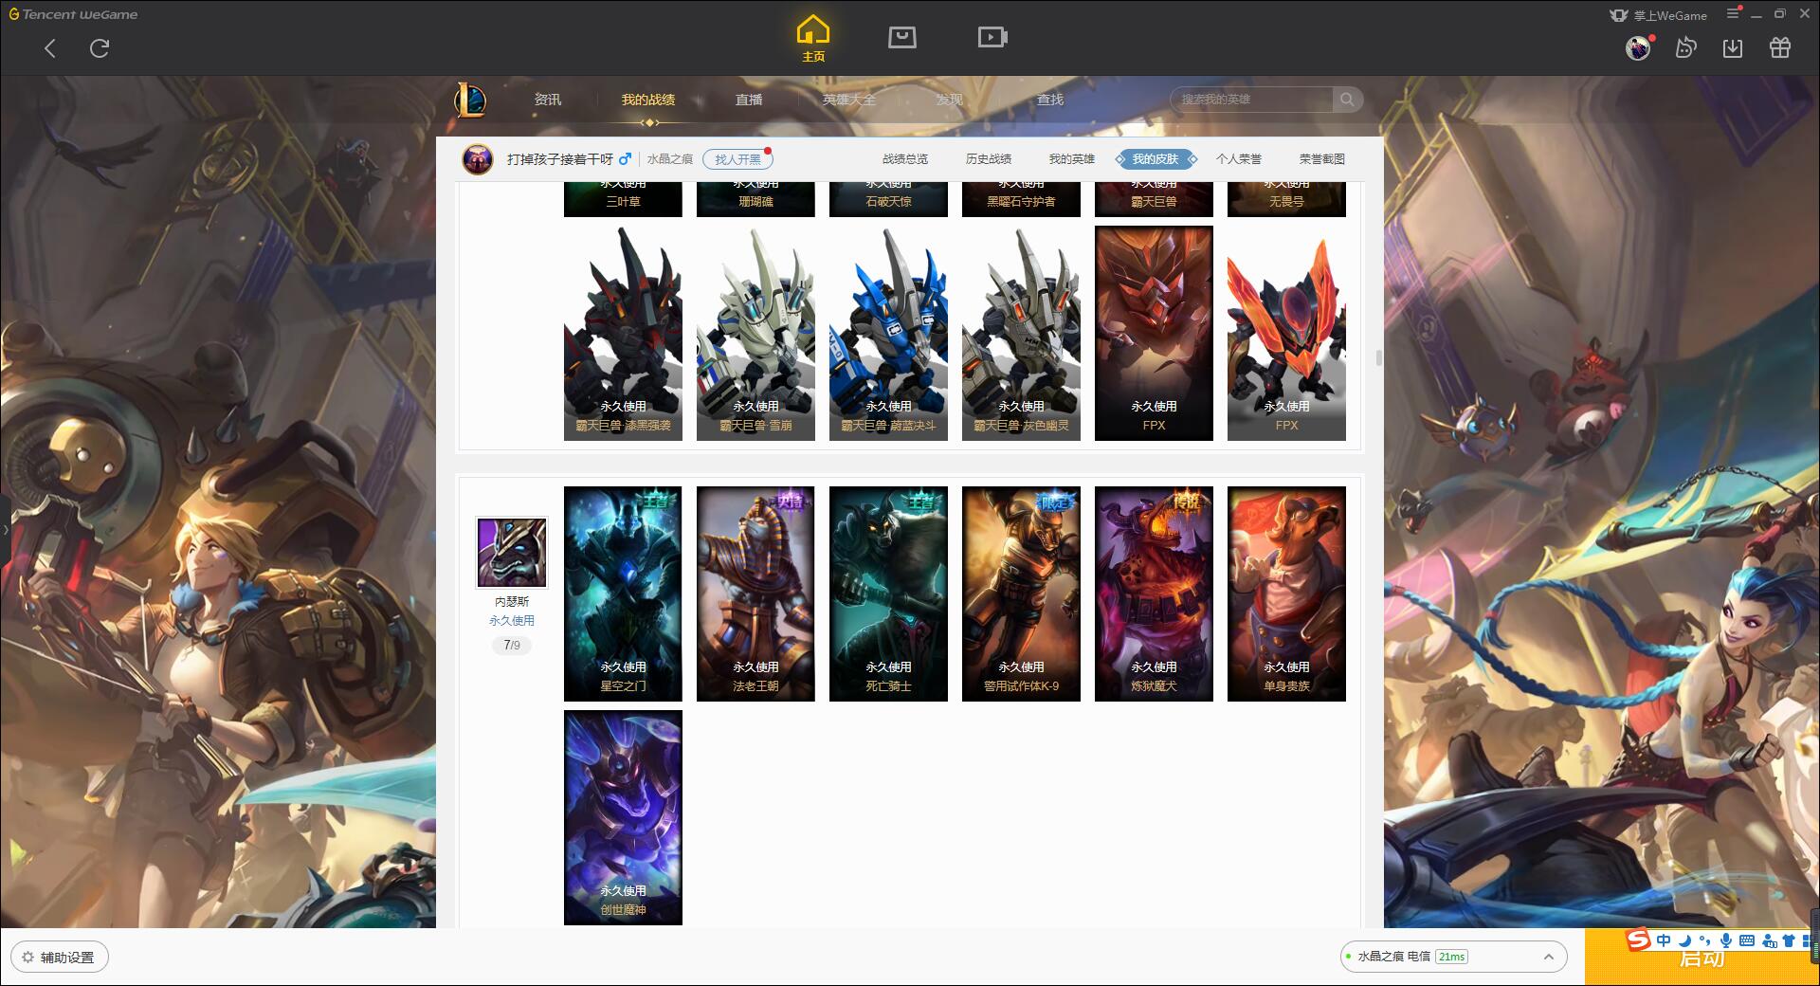Open the user avatar in the top bar
Viewport: 1820px width, 986px height.
pos(1638,48)
